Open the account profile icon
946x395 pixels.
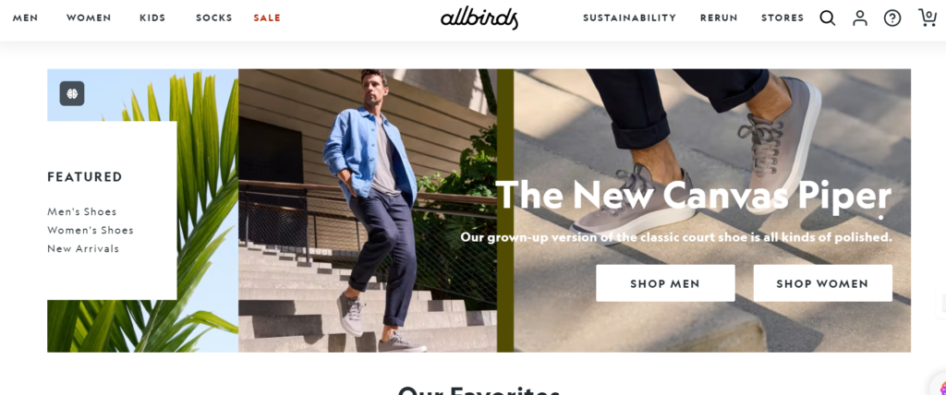(x=860, y=18)
